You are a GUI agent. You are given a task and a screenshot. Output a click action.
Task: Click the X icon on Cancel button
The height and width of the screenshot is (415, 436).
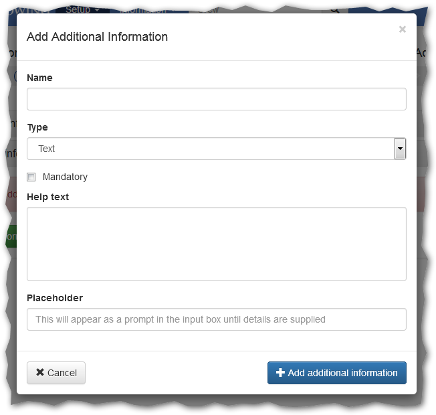[40, 373]
